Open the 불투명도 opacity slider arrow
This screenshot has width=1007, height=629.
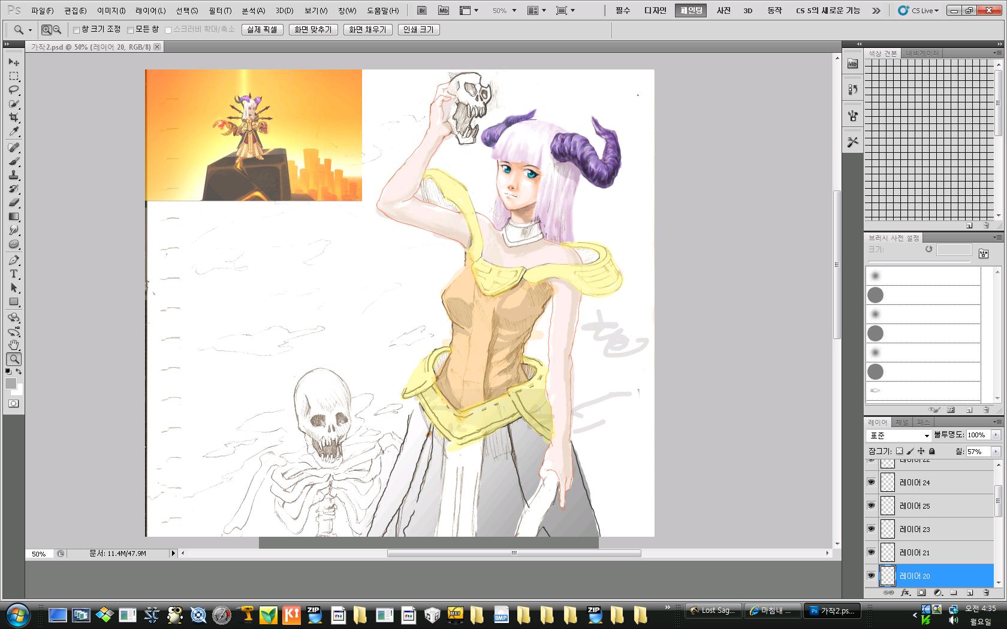pos(996,435)
